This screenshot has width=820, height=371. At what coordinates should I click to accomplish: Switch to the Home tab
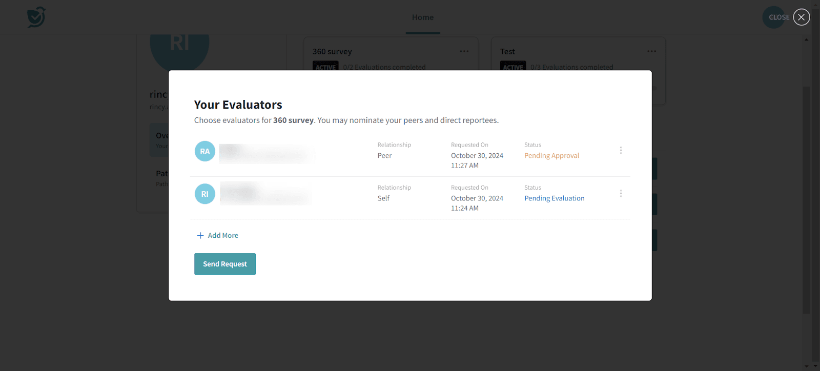422,17
